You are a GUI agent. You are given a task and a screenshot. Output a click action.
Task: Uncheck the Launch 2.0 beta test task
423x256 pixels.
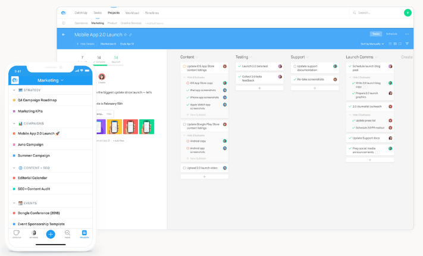click(239, 66)
